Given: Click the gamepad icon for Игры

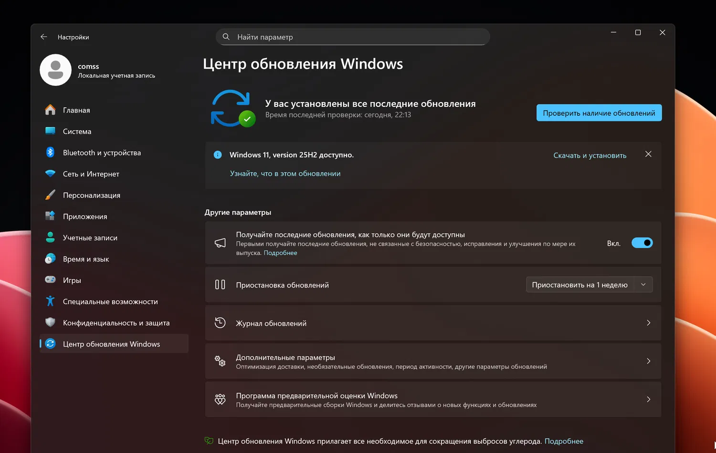Looking at the screenshot, I should [x=50, y=280].
